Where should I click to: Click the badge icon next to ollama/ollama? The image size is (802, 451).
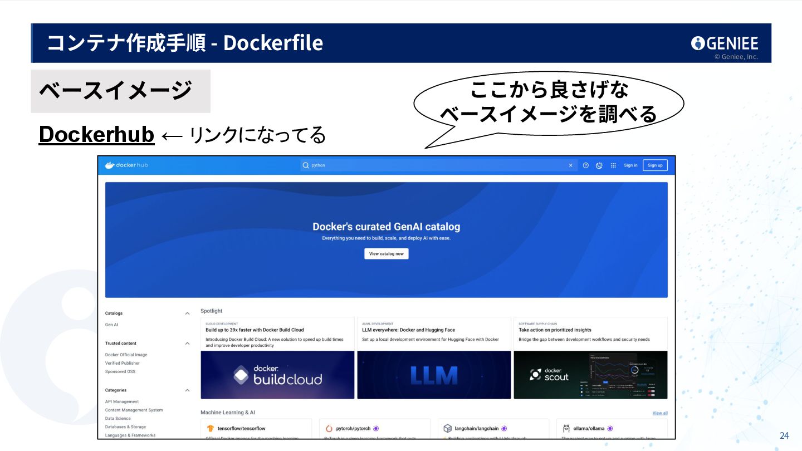(610, 429)
